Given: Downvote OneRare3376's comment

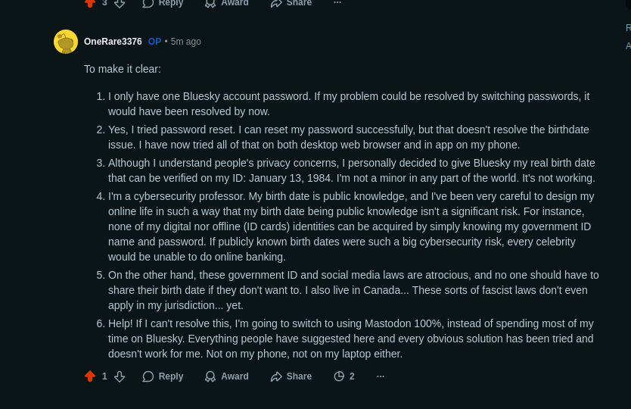Looking at the screenshot, I should click(120, 376).
